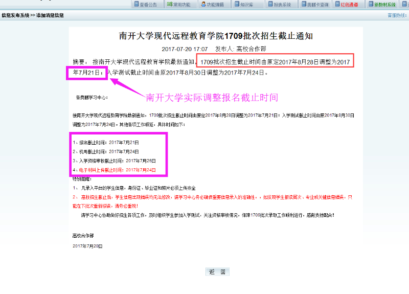Image resolution: width=409 pixels, height=294 pixels.
Task: Click the greeting 各奥鹏学习中心
Action: tap(92, 98)
